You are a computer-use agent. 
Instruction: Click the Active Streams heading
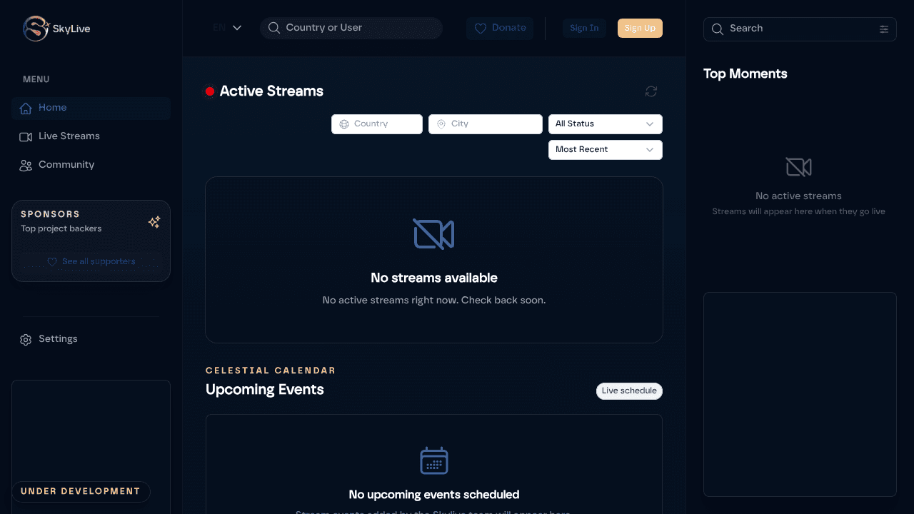271,91
